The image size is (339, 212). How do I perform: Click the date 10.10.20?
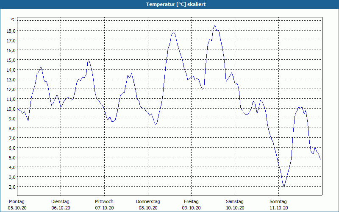[235, 208]
